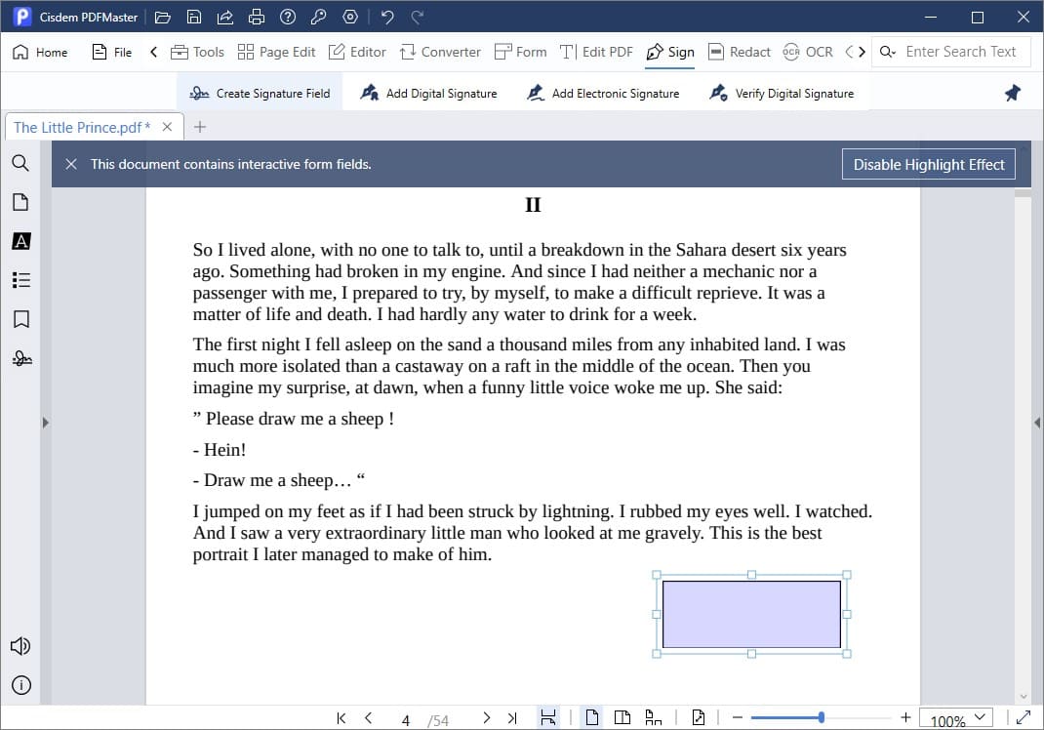This screenshot has height=730, width=1044.
Task: Open the 100% zoom level dropdown
Action: 956,718
